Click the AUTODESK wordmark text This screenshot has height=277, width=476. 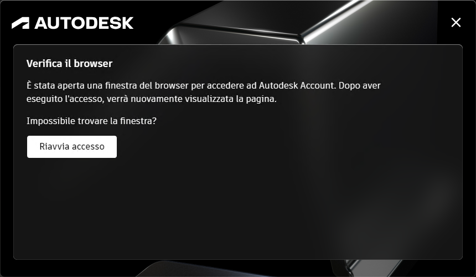coord(84,23)
